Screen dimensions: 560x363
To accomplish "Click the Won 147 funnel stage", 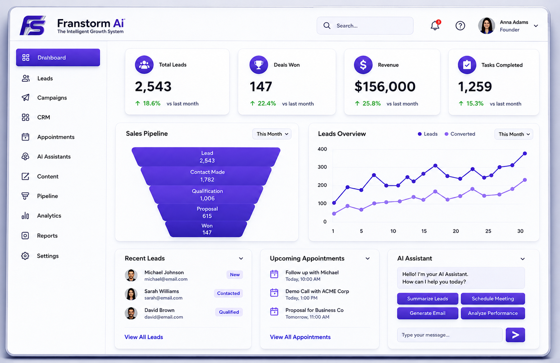I will pyautogui.click(x=206, y=229).
